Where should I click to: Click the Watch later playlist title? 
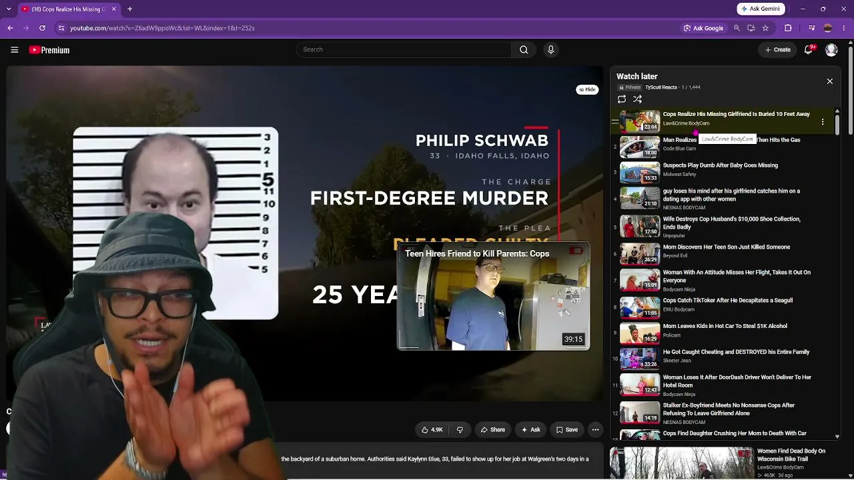click(x=637, y=77)
